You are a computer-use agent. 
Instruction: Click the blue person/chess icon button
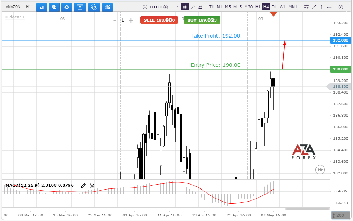tap(54, 7)
